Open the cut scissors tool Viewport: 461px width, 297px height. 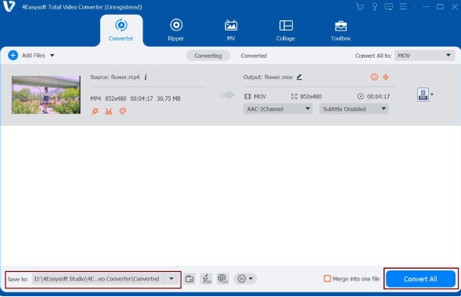click(x=109, y=111)
